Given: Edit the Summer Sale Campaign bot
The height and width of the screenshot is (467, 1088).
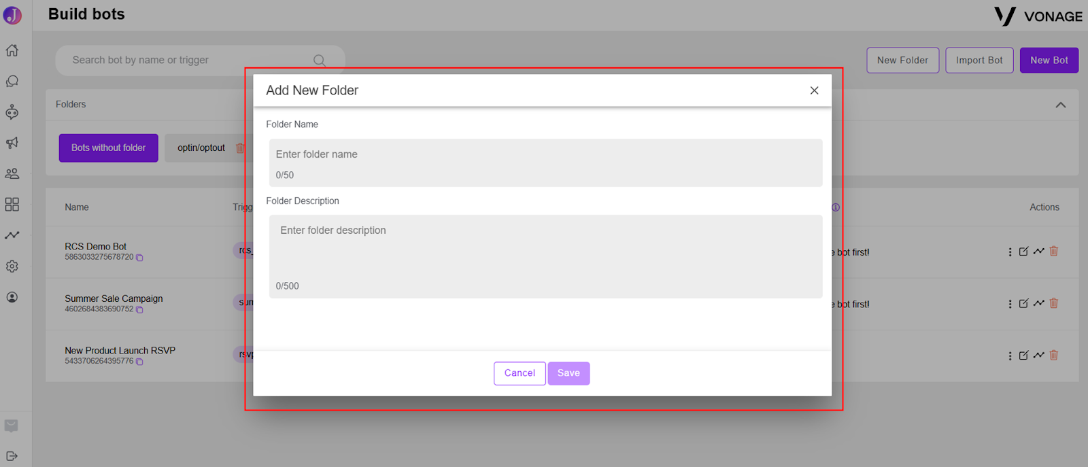Looking at the screenshot, I should 1023,304.
